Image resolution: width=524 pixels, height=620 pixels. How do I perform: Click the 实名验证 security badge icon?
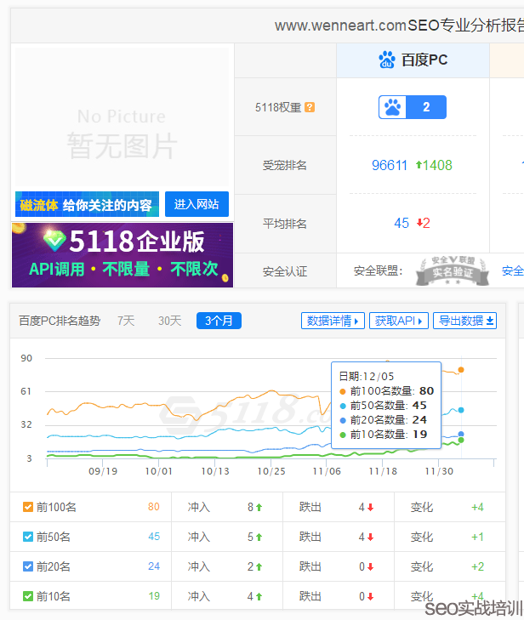[x=452, y=271]
